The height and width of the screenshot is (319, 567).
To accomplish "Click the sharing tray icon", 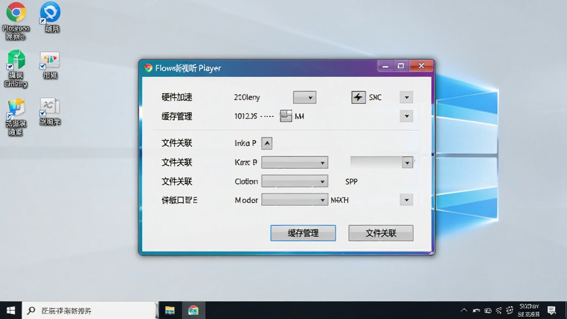I will click(x=499, y=310).
